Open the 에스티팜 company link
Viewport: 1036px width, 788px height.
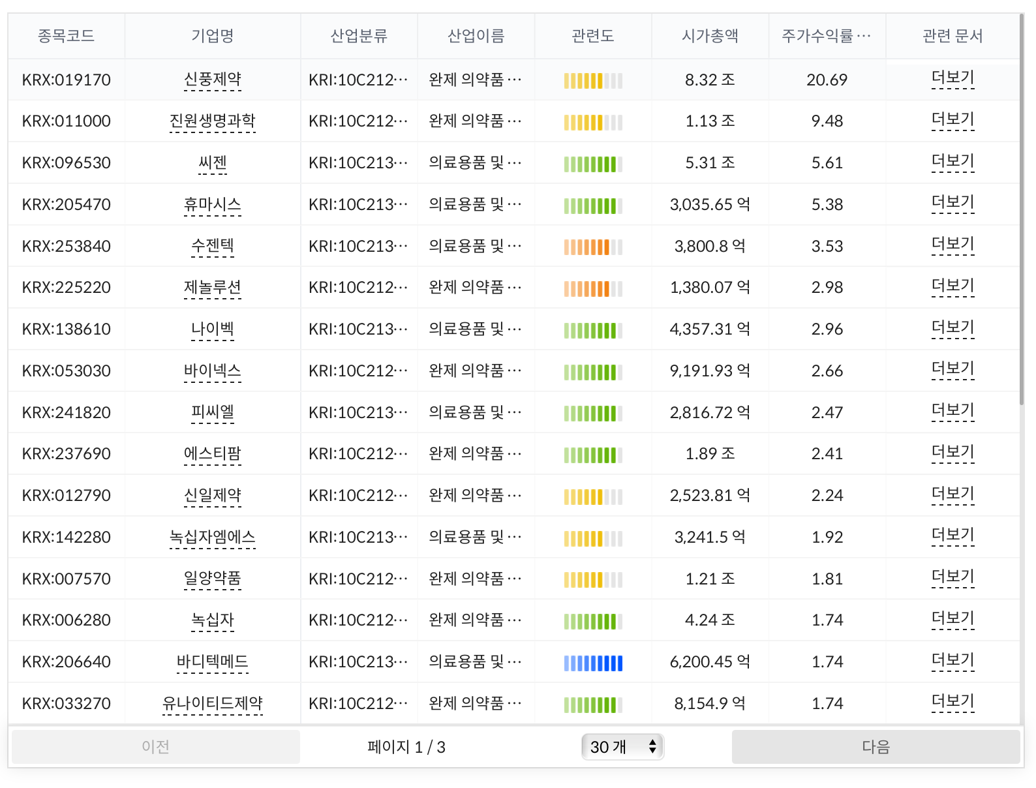point(213,454)
